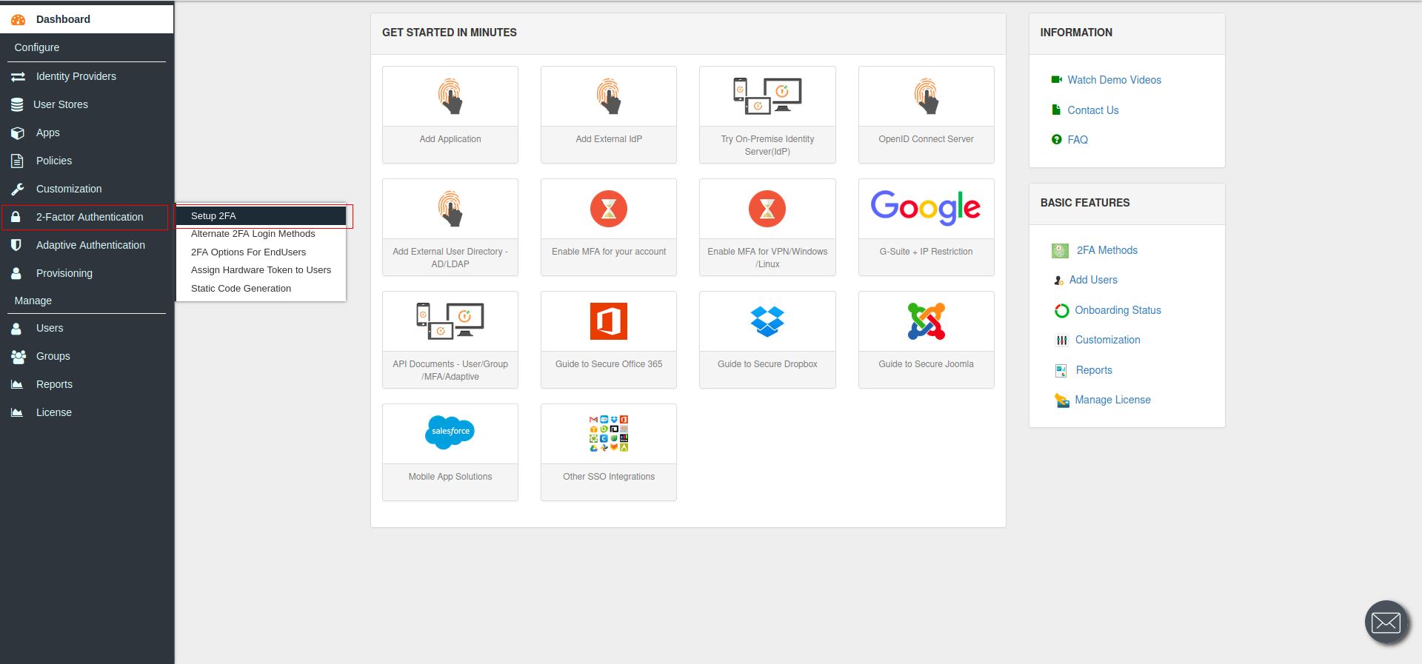Click the Guide to Secure Dropbox label

coord(767,364)
